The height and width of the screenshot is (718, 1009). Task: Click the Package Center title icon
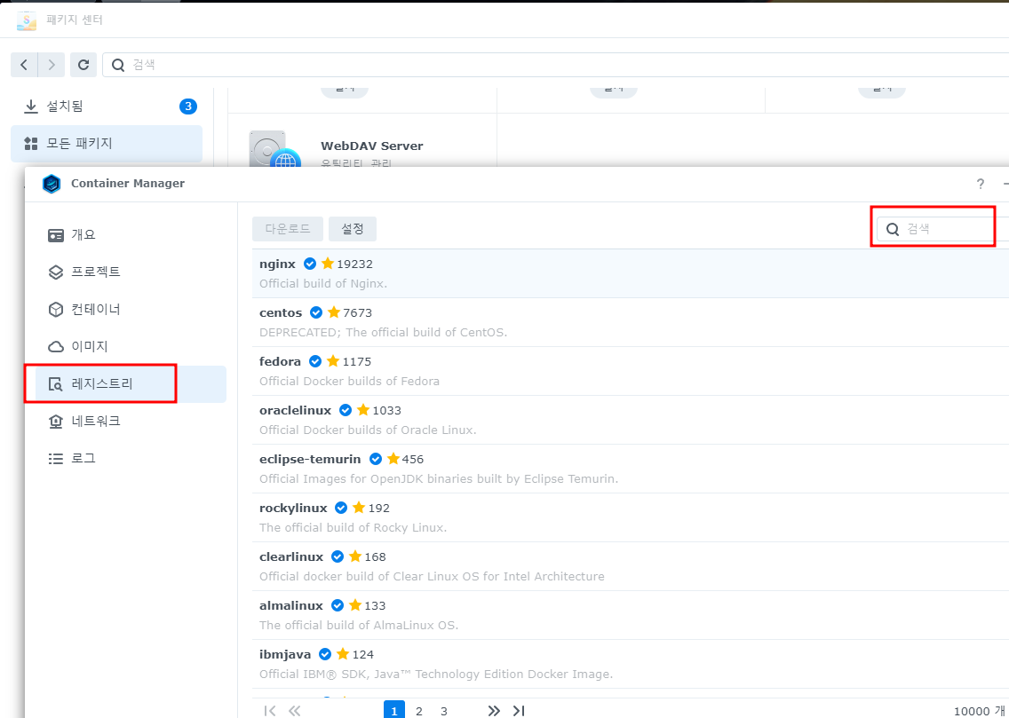[x=27, y=20]
